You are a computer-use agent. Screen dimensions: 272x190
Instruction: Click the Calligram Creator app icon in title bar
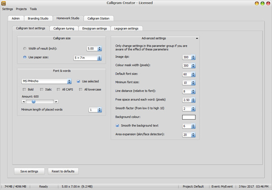[x=4, y=3]
